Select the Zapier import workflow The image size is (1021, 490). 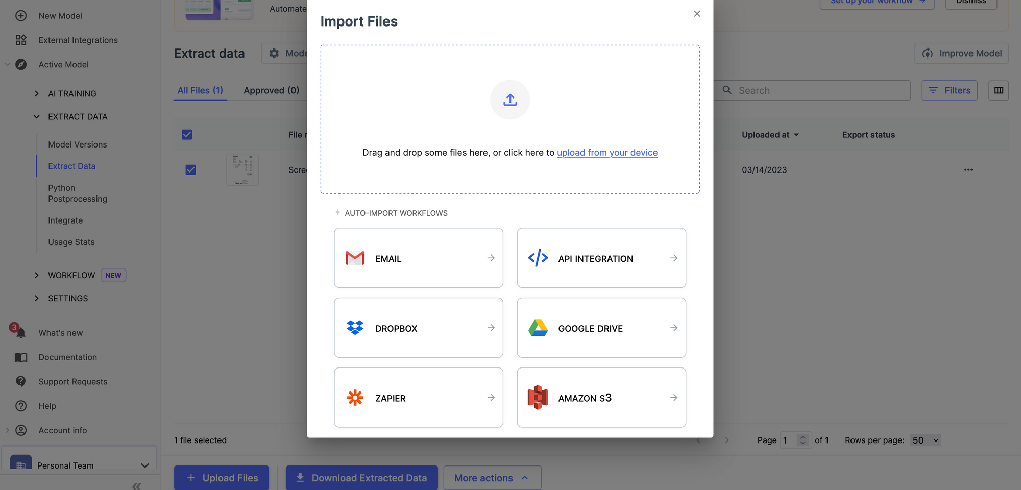click(419, 398)
